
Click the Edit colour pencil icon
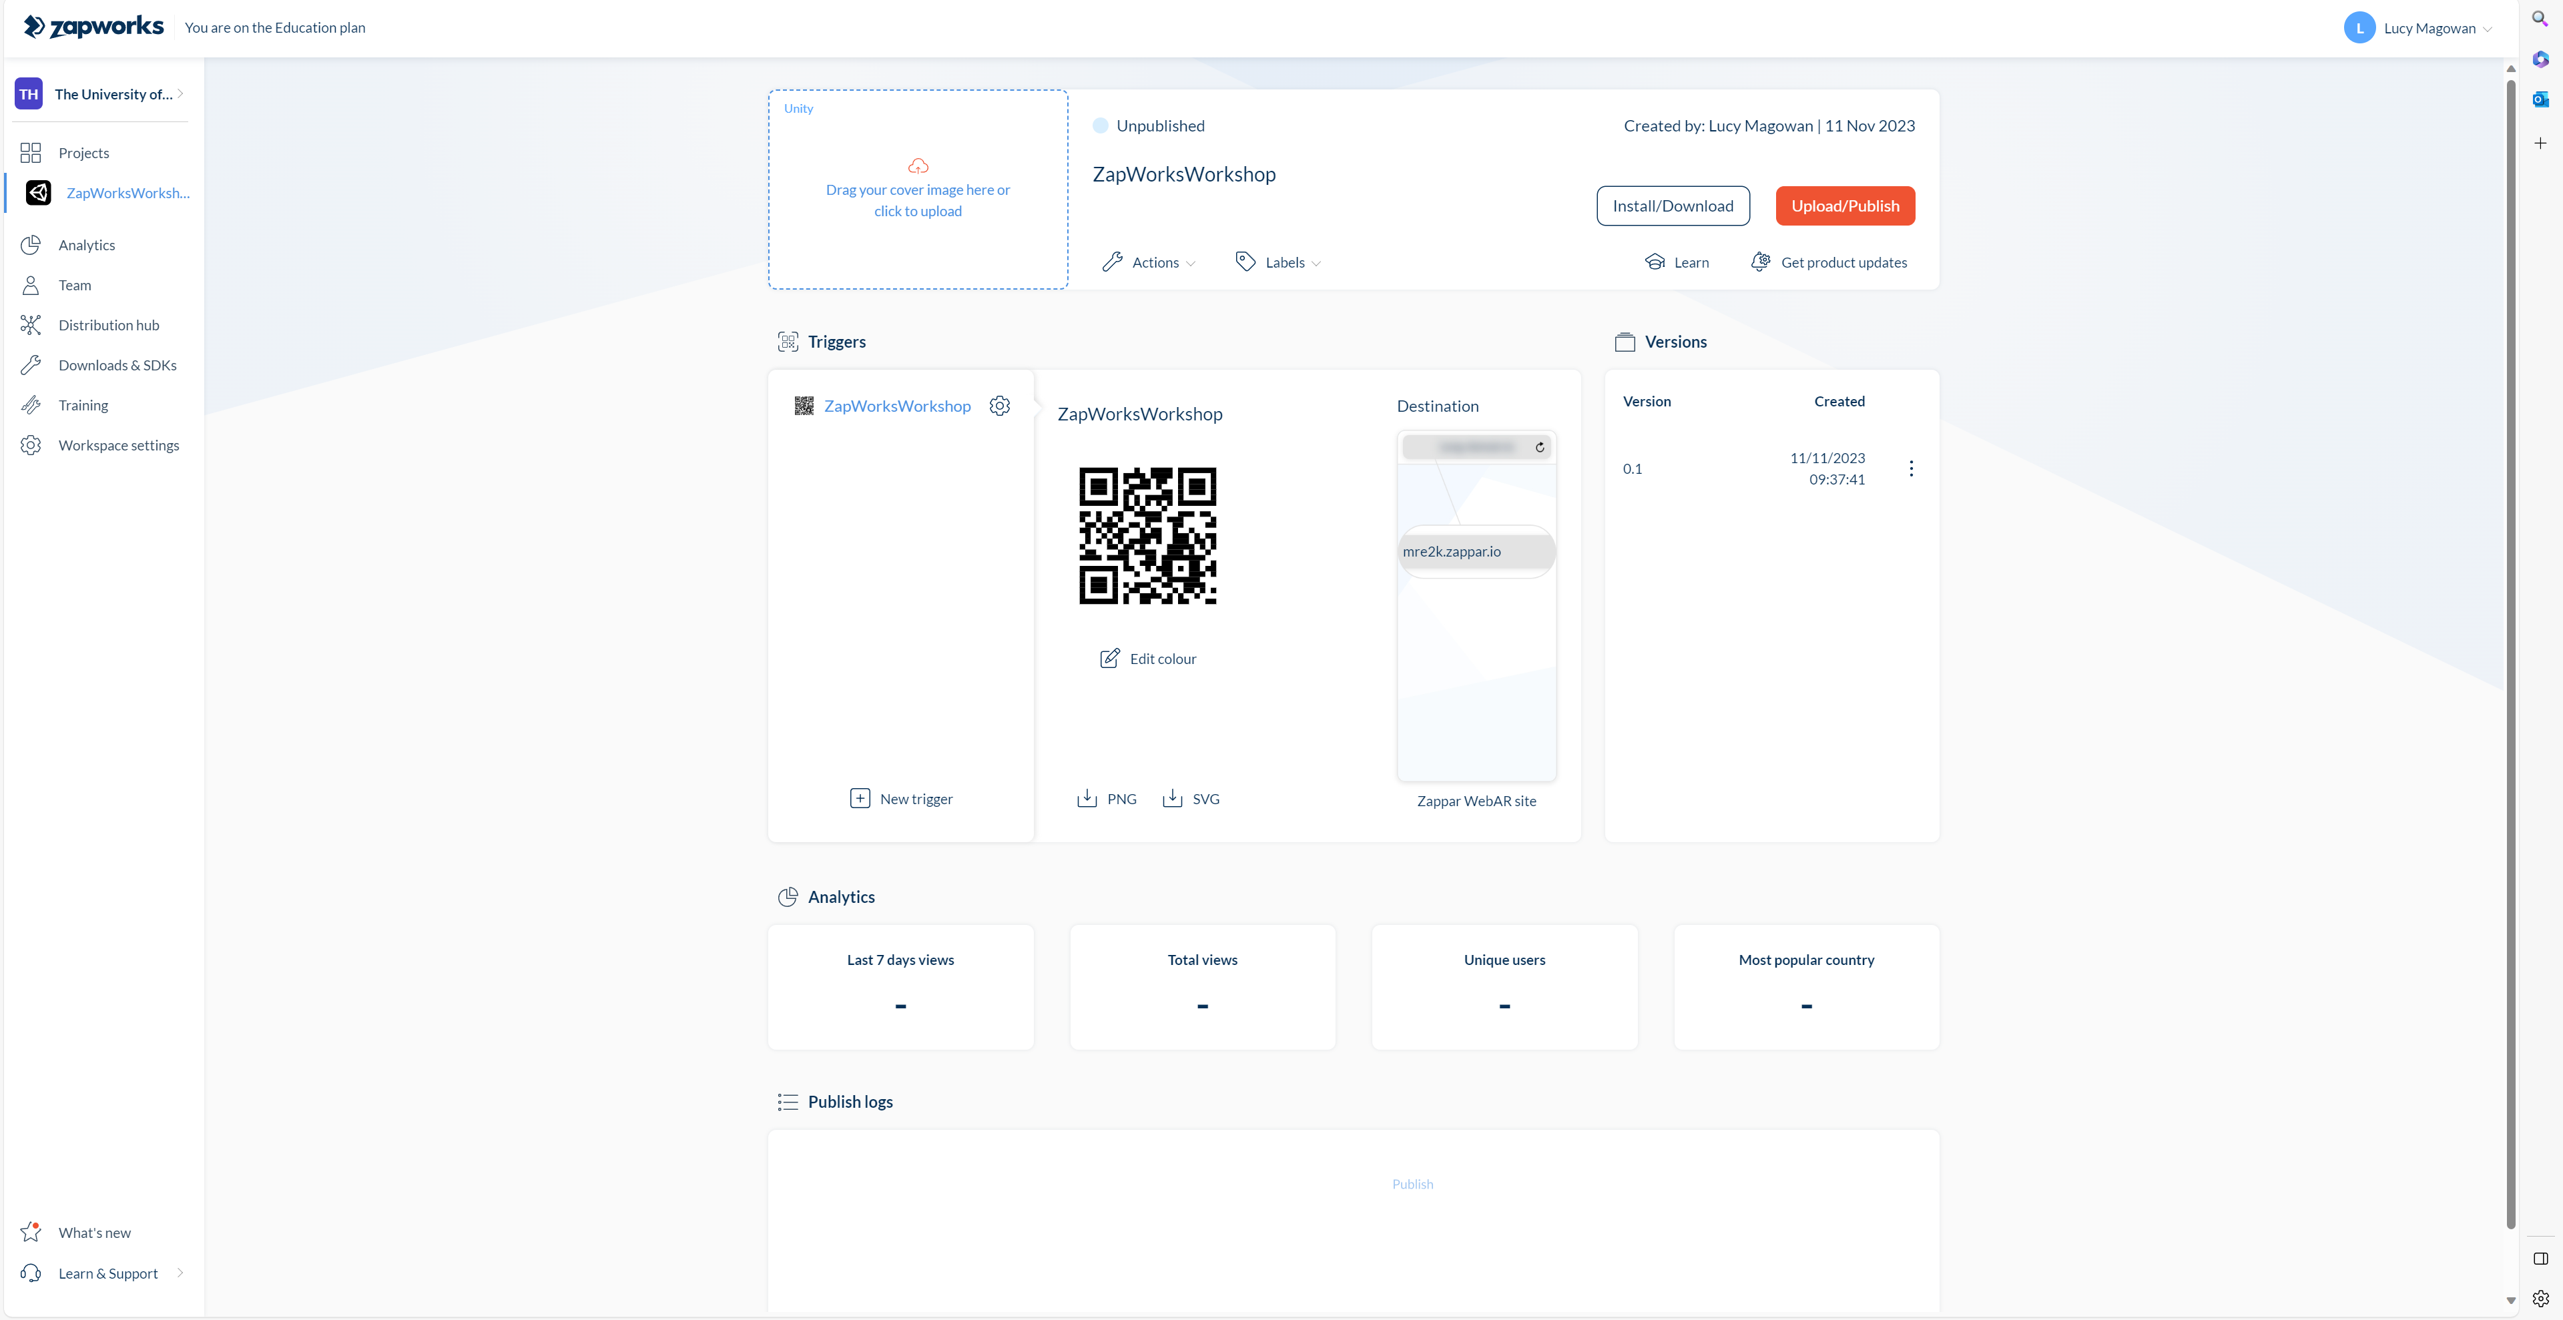1109,659
